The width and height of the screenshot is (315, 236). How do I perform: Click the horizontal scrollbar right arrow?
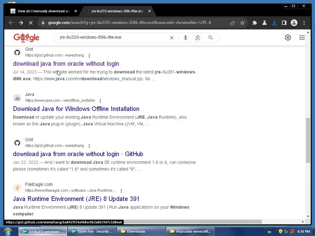pos(303,222)
